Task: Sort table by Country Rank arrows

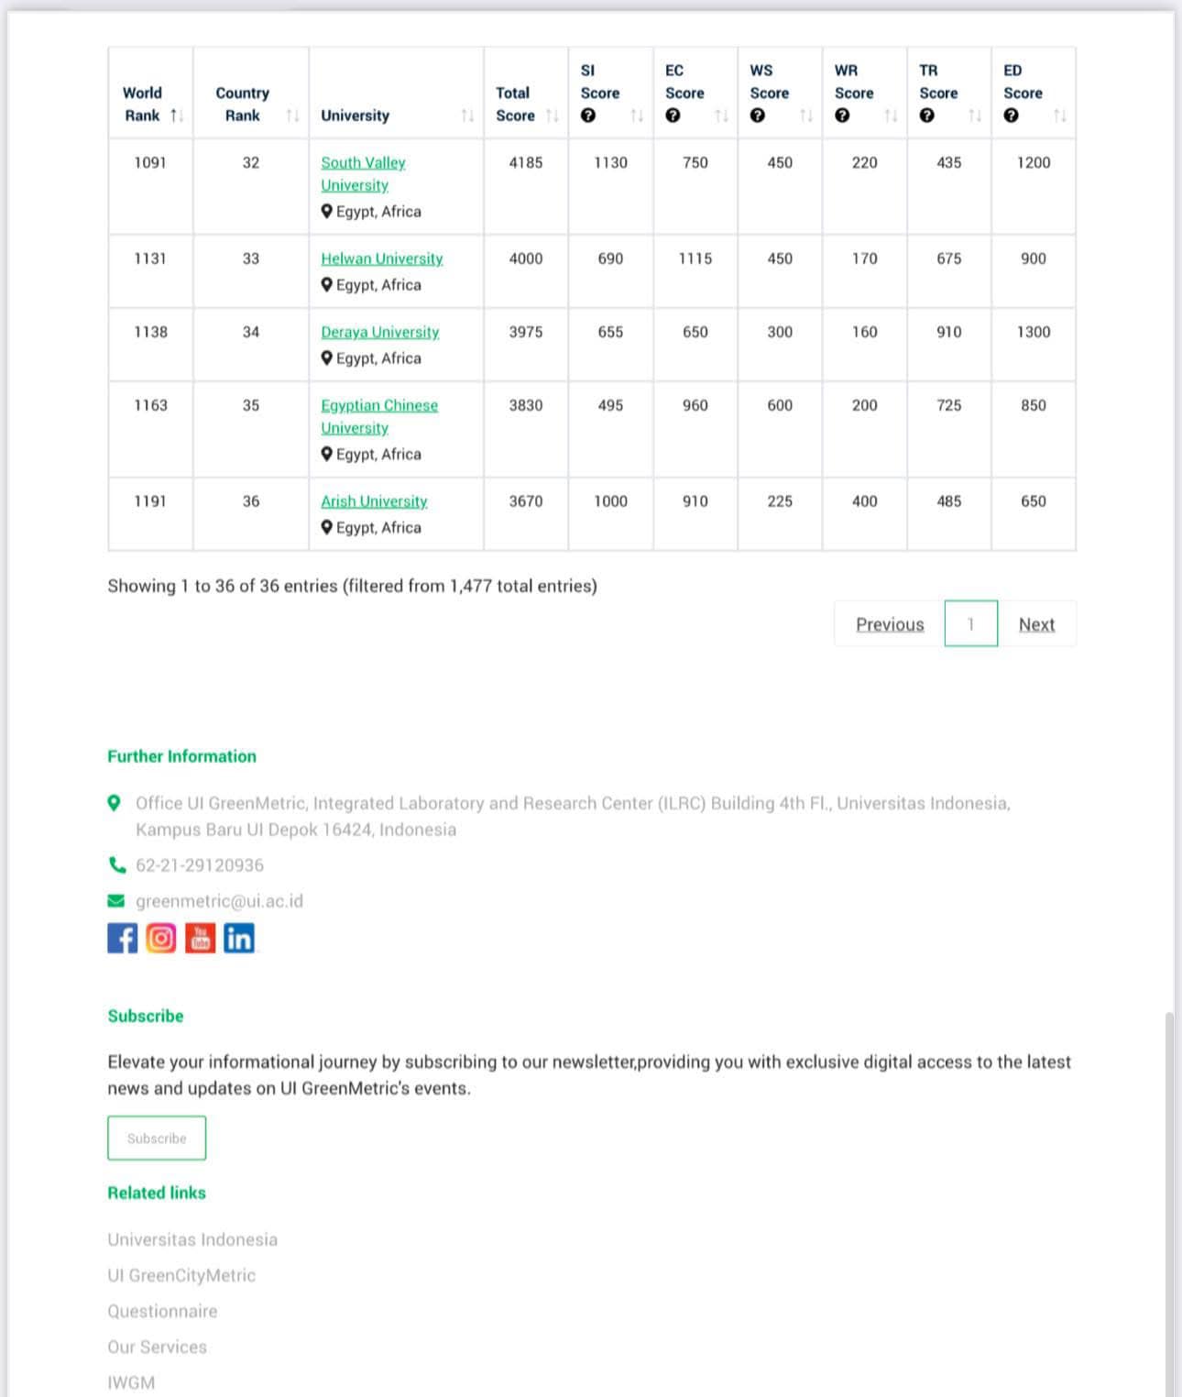Action: pyautogui.click(x=292, y=115)
